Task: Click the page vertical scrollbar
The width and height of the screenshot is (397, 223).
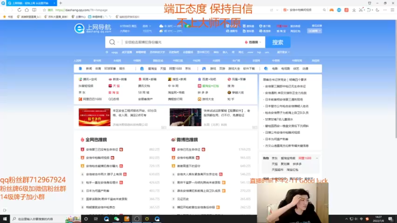Action: [396, 79]
